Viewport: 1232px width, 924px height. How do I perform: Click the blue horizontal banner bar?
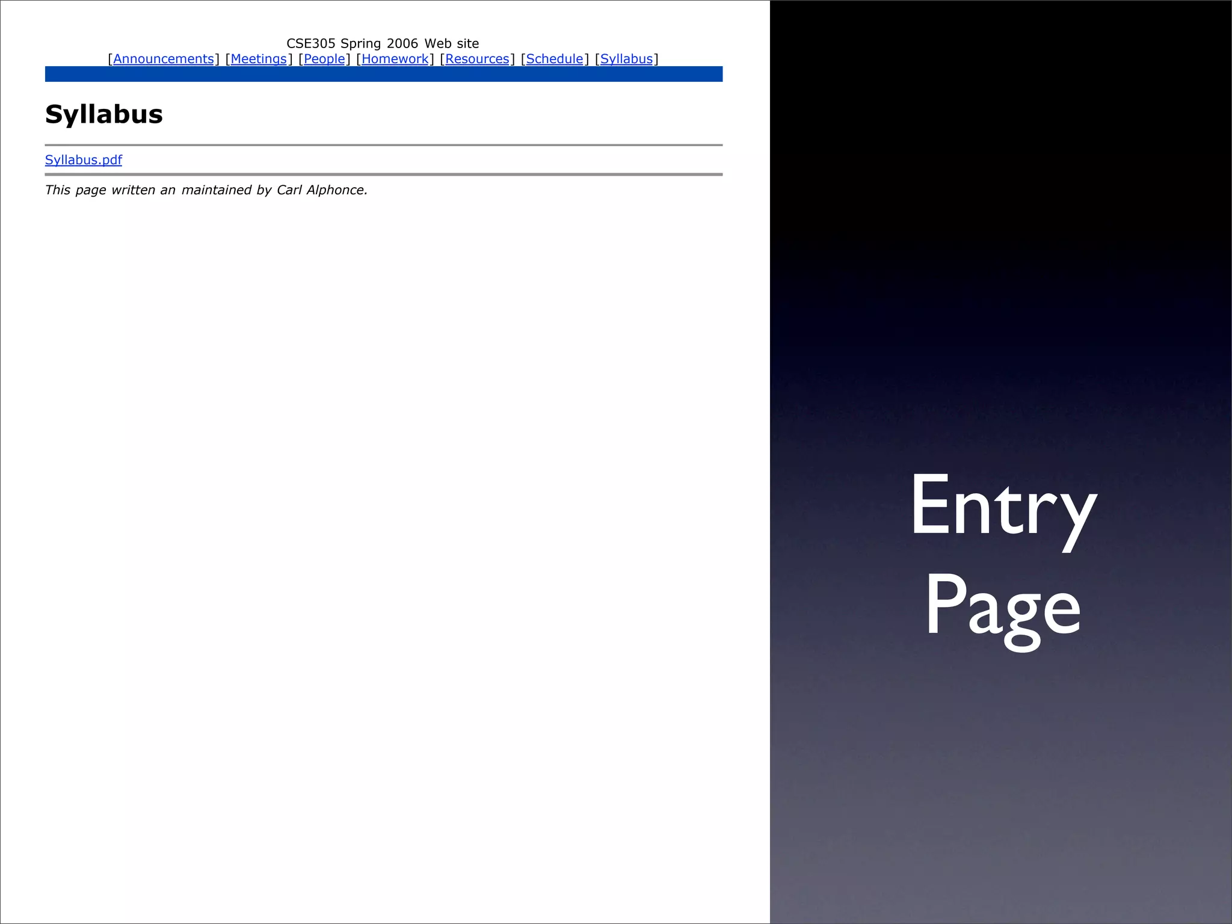click(x=384, y=74)
